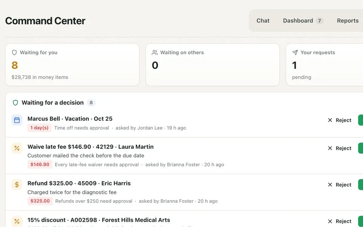Reject Marcus Bell's vacation request

click(x=340, y=120)
